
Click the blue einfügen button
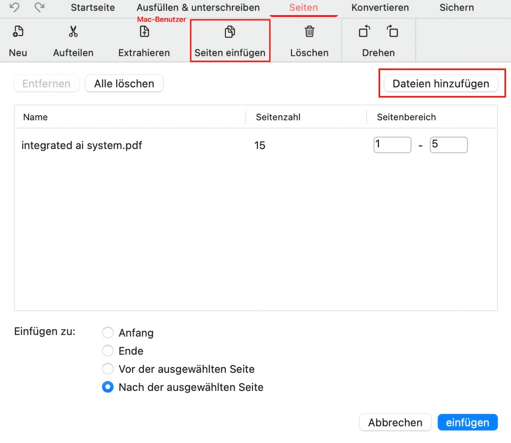[x=467, y=422]
